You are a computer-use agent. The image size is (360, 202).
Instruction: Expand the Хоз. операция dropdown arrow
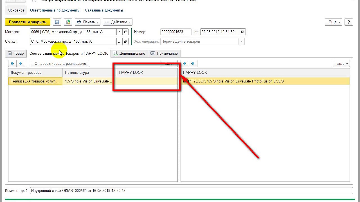tap(241, 42)
